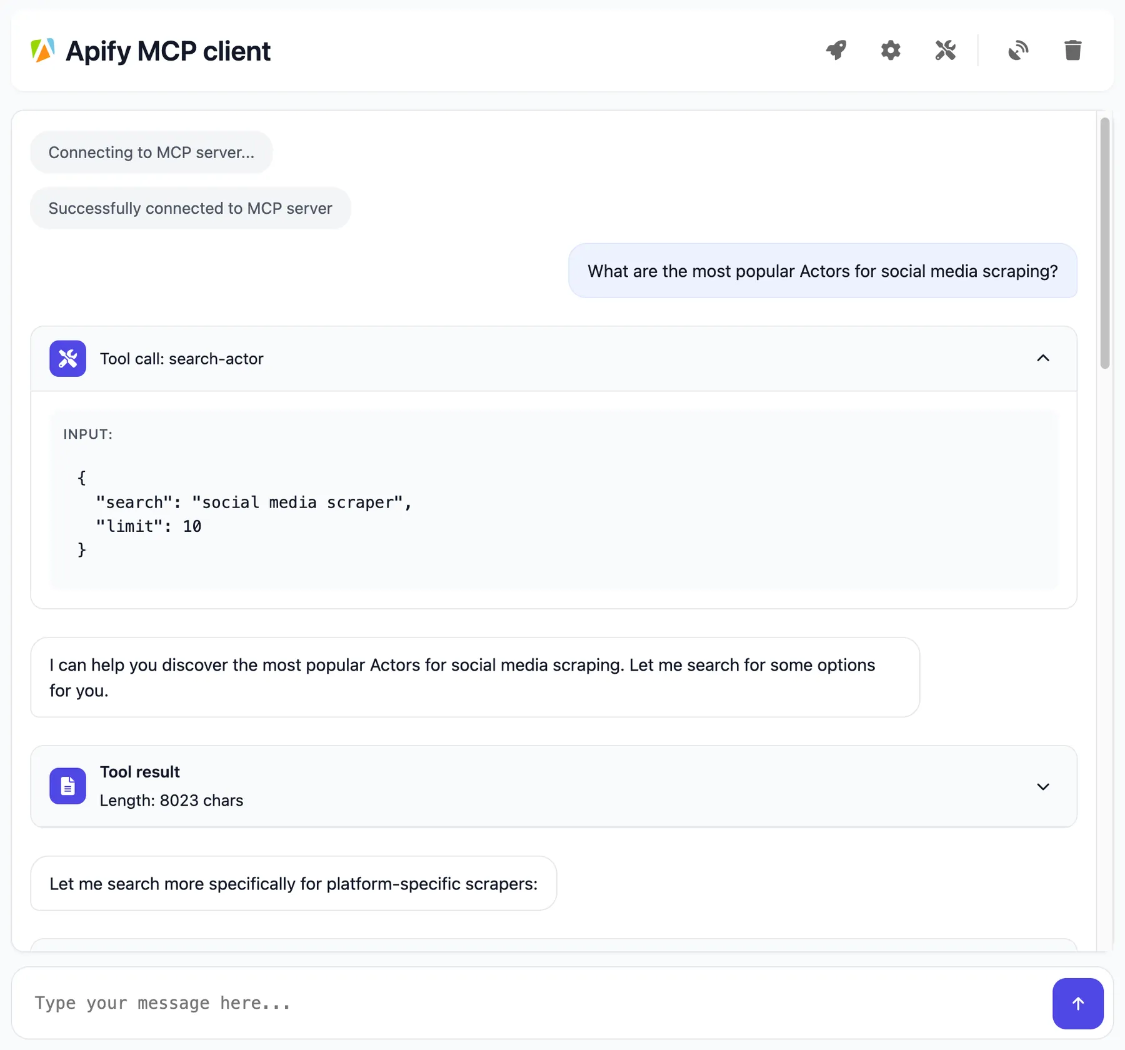Click the platform-specific scrapers message

click(x=293, y=883)
